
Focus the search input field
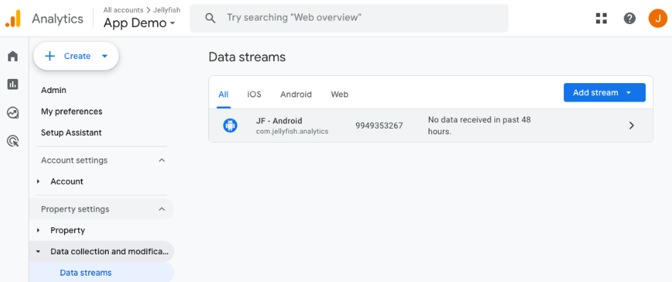(x=349, y=18)
